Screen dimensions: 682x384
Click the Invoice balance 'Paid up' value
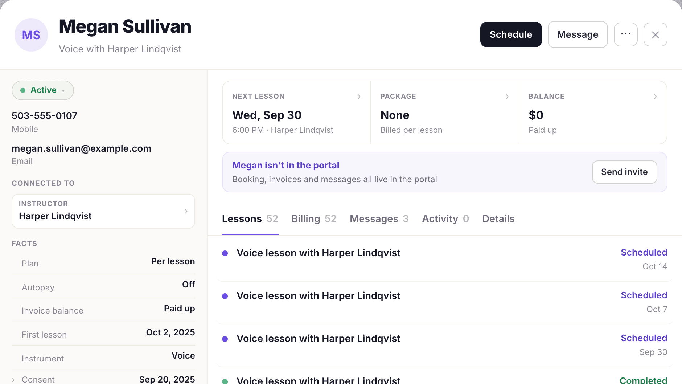(x=179, y=309)
